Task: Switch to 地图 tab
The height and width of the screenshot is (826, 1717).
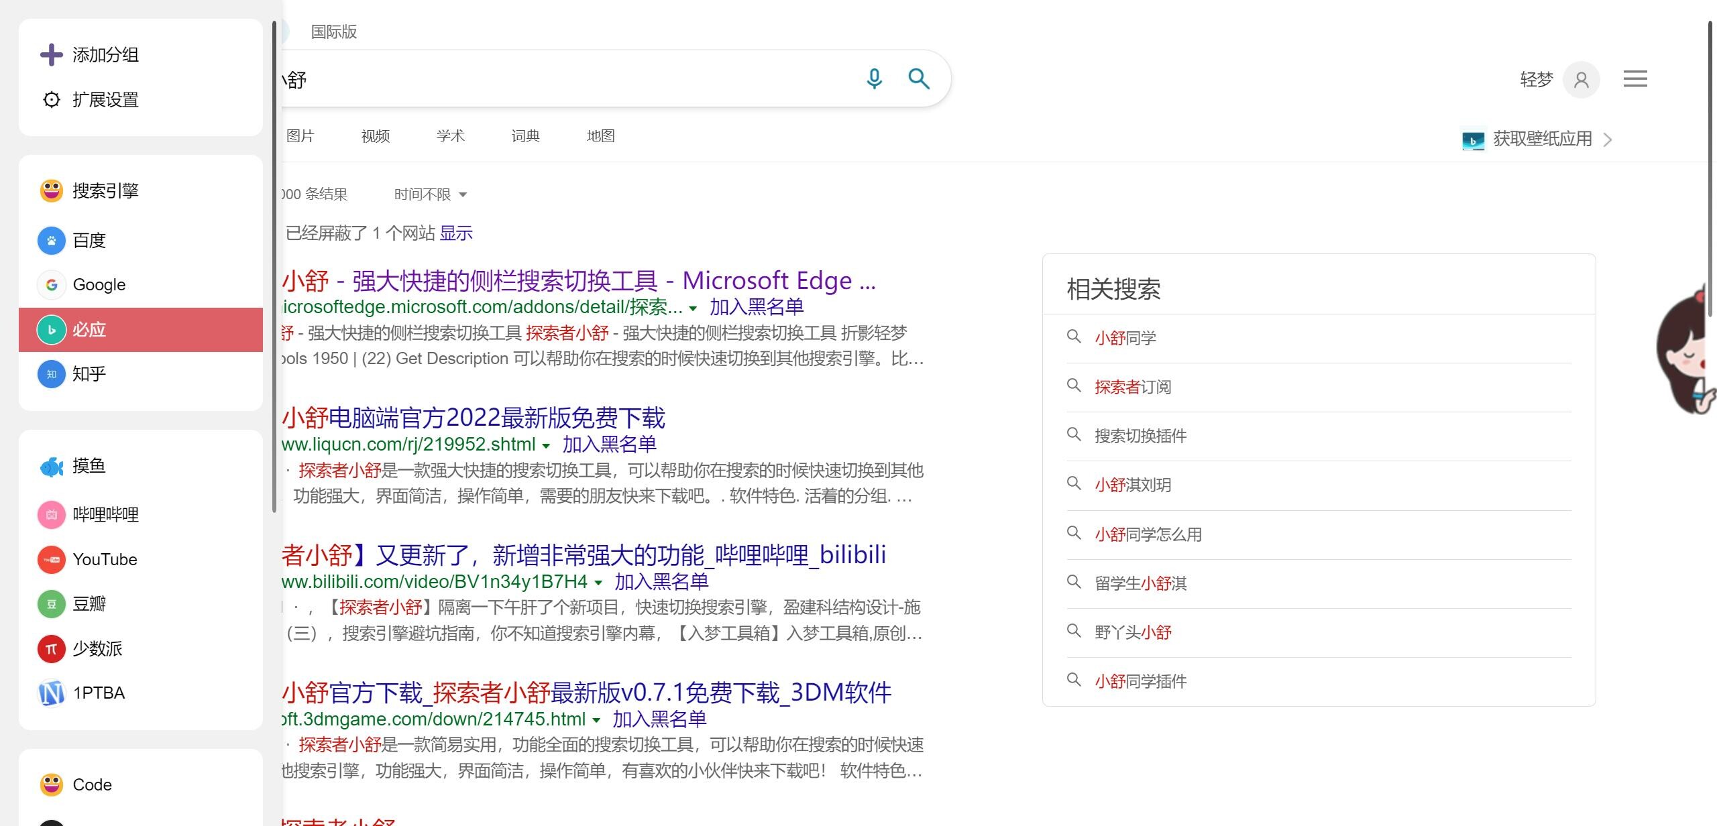Action: 601,136
